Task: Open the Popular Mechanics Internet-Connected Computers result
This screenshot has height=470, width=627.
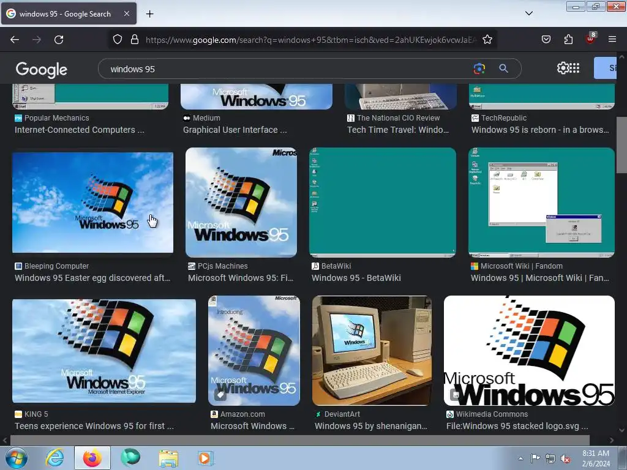Action: tap(79, 130)
